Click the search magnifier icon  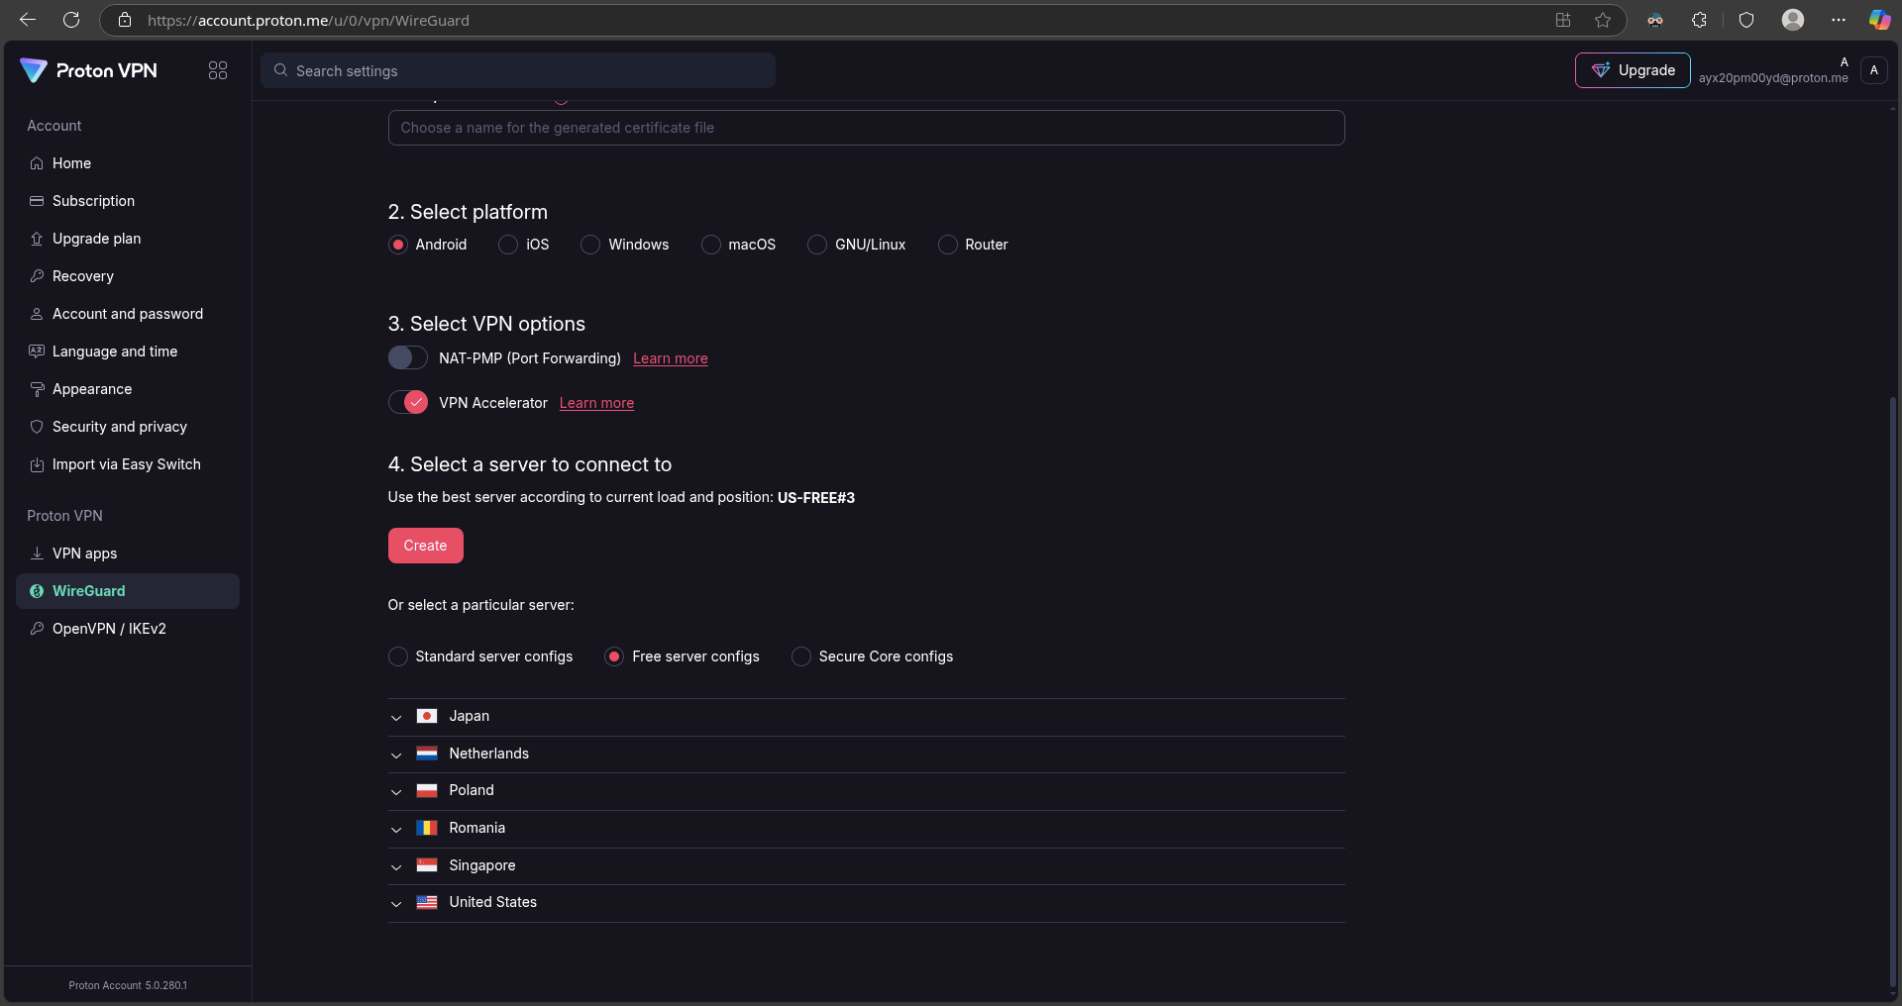point(281,70)
